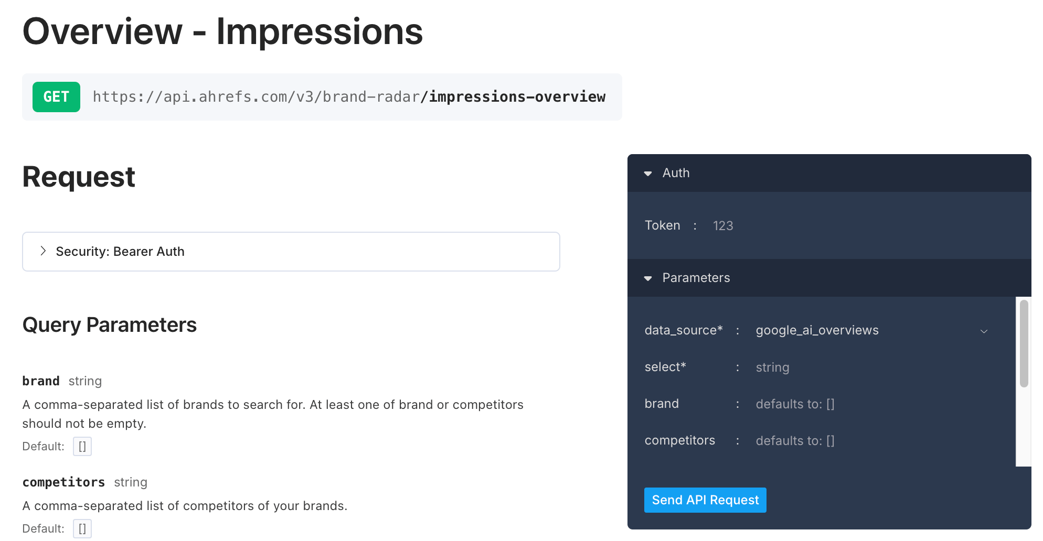Click the chevron beside Security: Bearer Auth
This screenshot has height=541, width=1043.
[x=43, y=251]
